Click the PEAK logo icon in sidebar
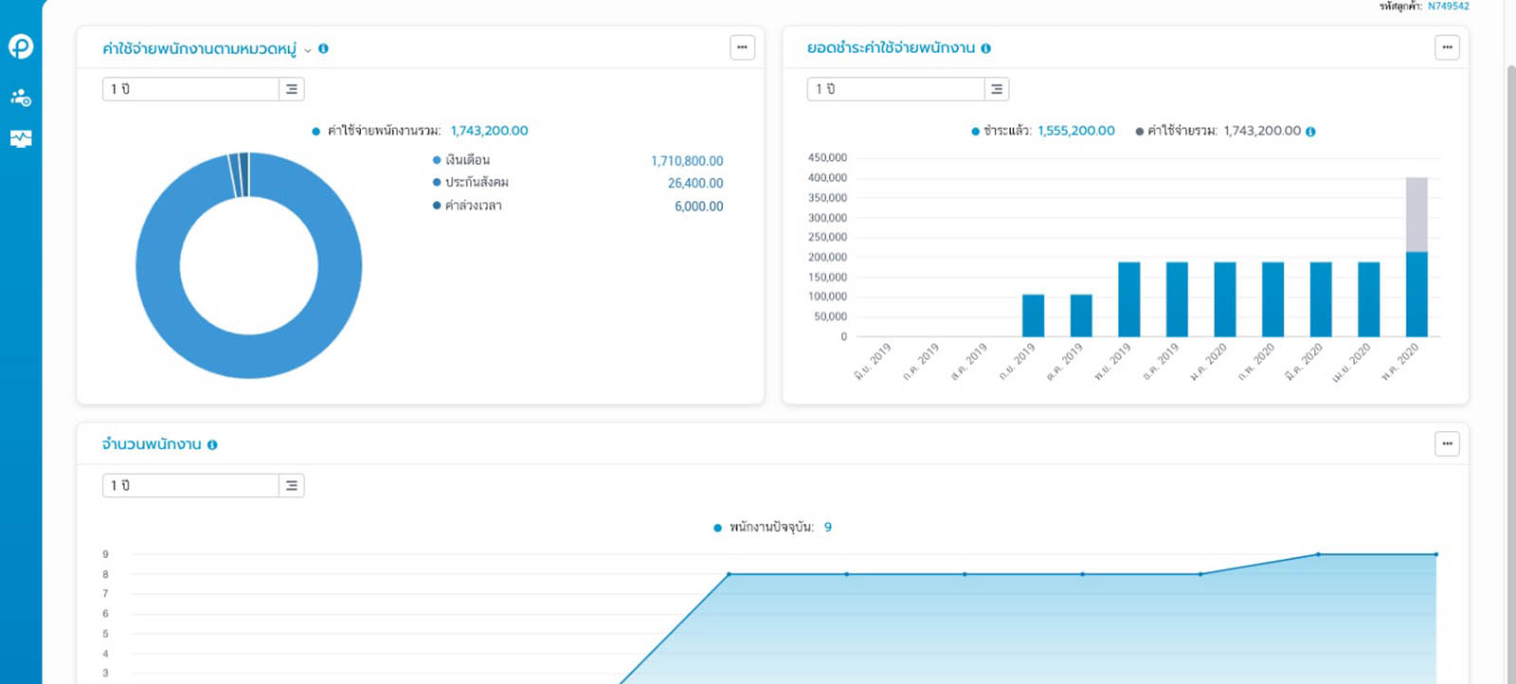The image size is (1516, 684). (21, 45)
